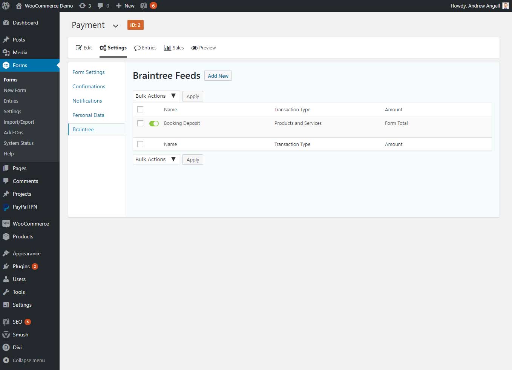Open the Booking Deposit feed link
The image size is (512, 370).
coord(182,123)
